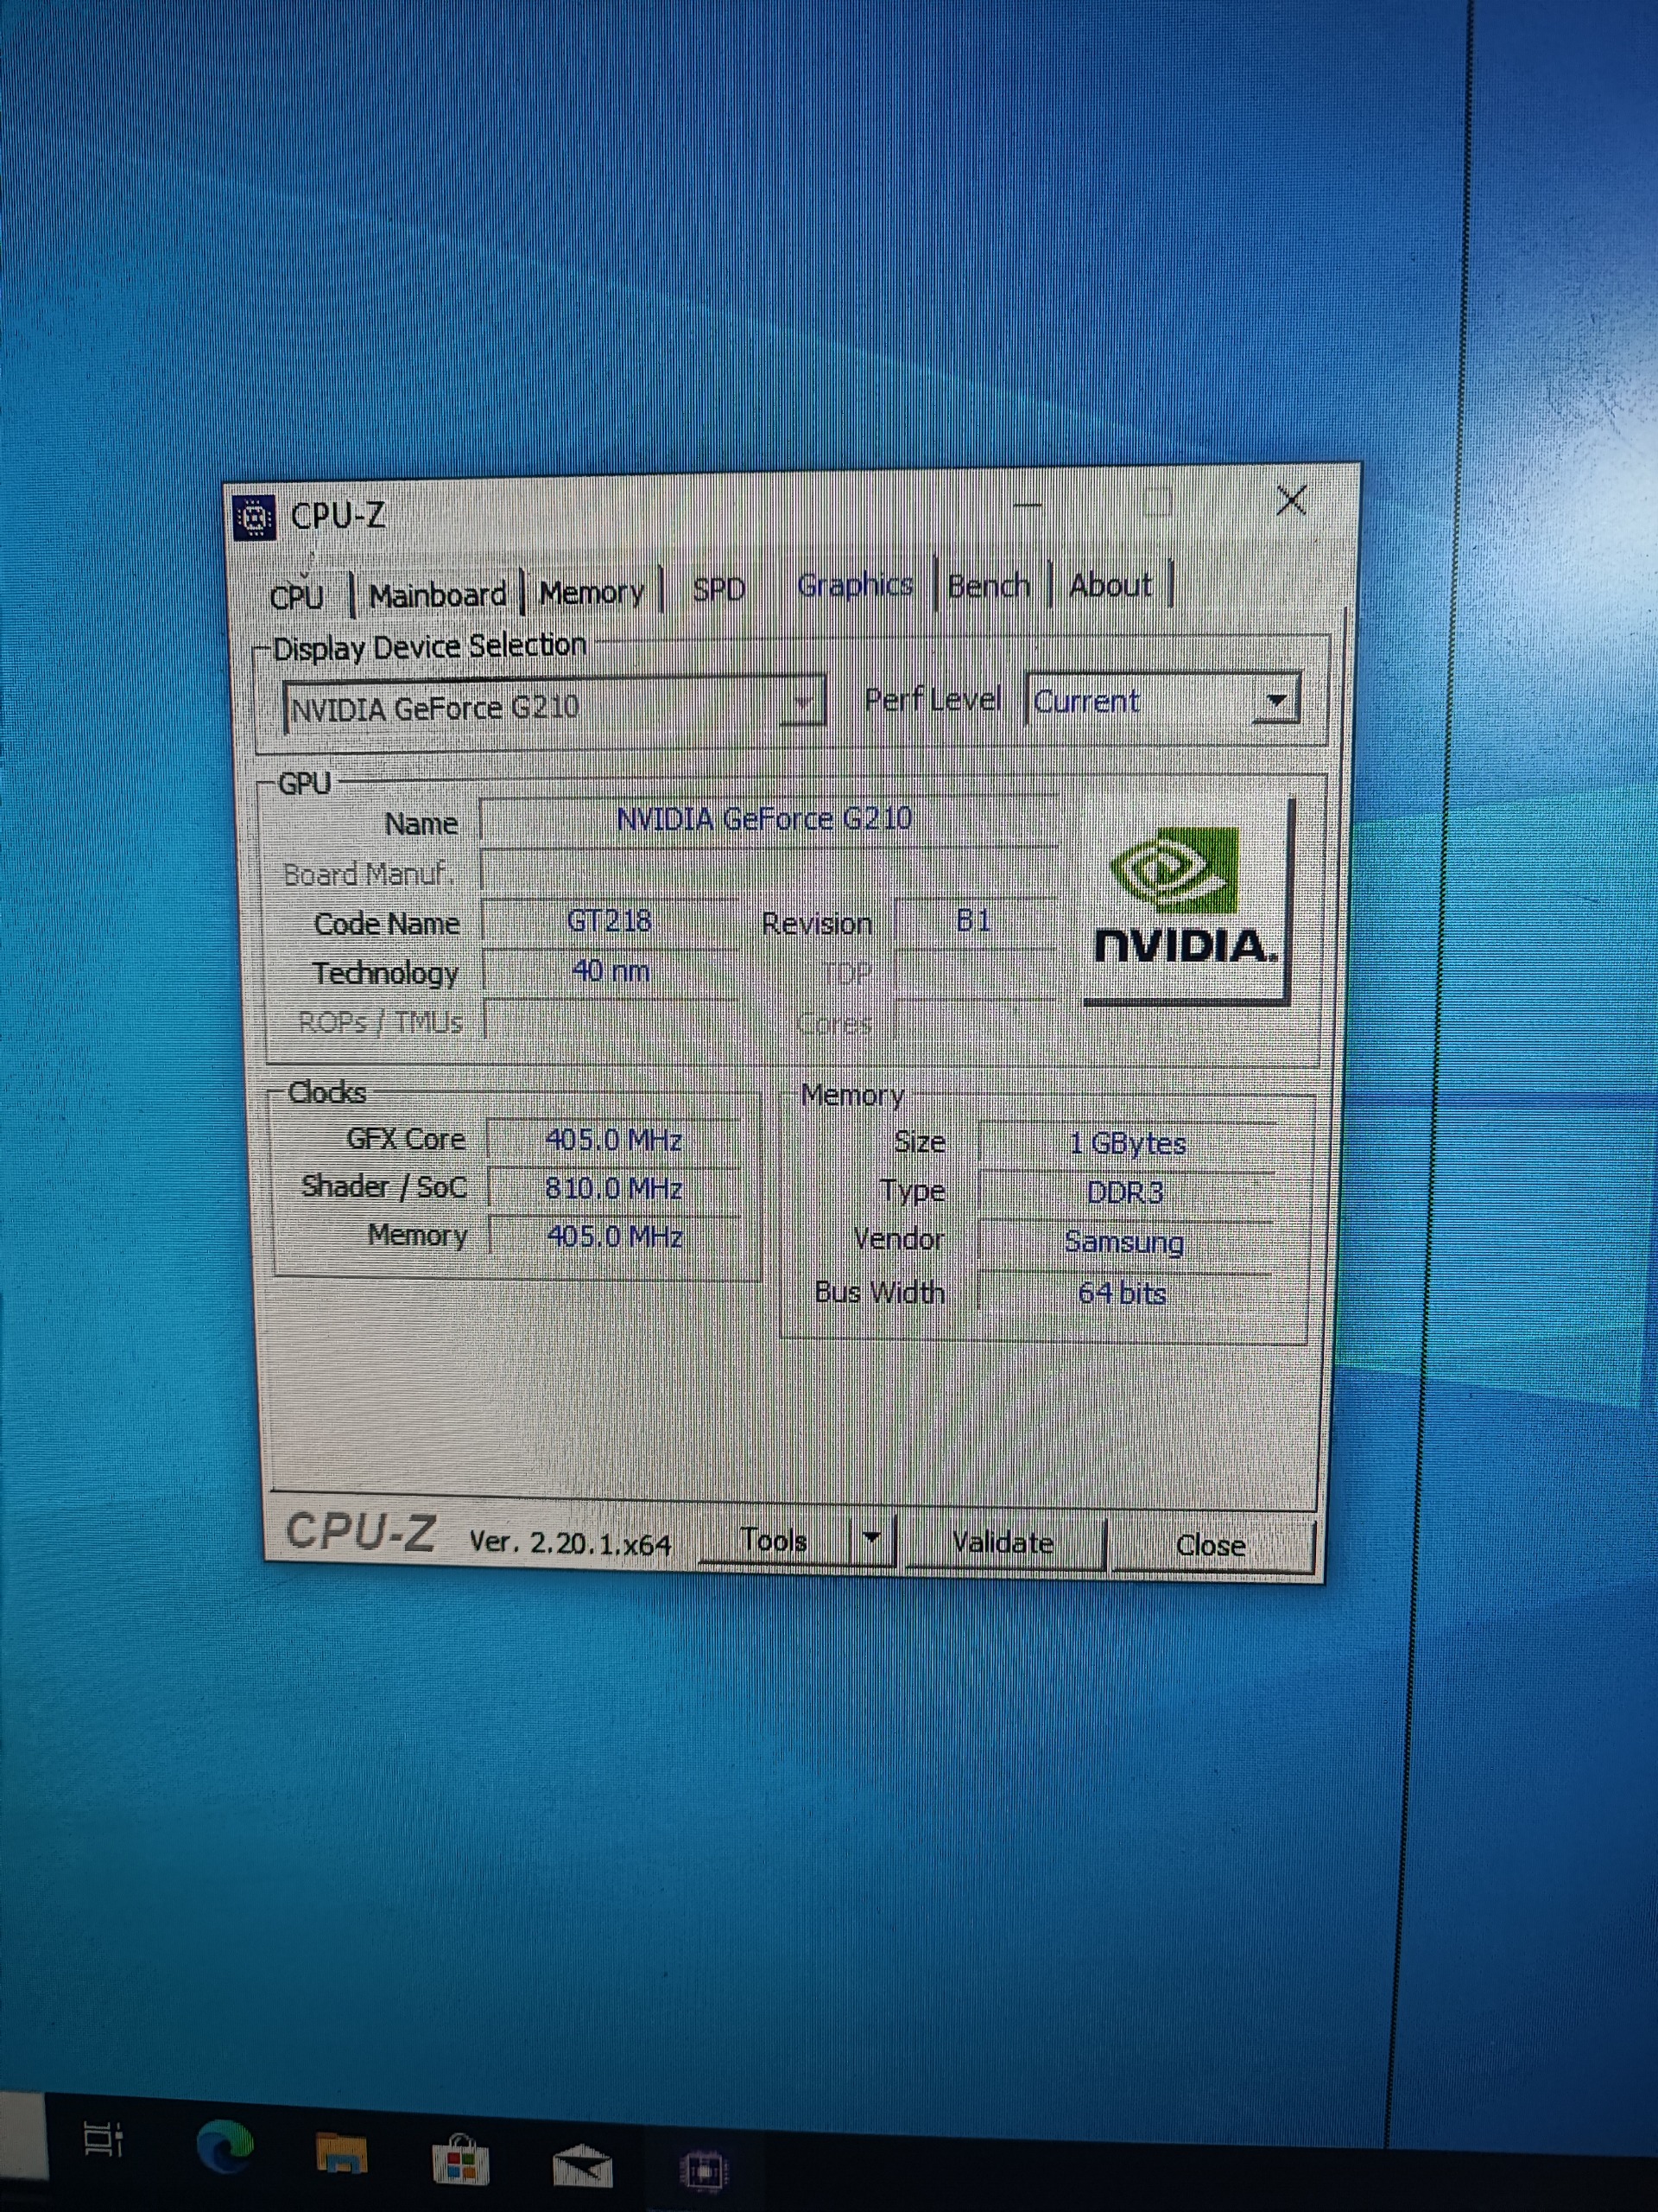Image resolution: width=1658 pixels, height=2212 pixels.
Task: Click the CPU-Z brand logo at bottom left
Action: pyautogui.click(x=360, y=1532)
